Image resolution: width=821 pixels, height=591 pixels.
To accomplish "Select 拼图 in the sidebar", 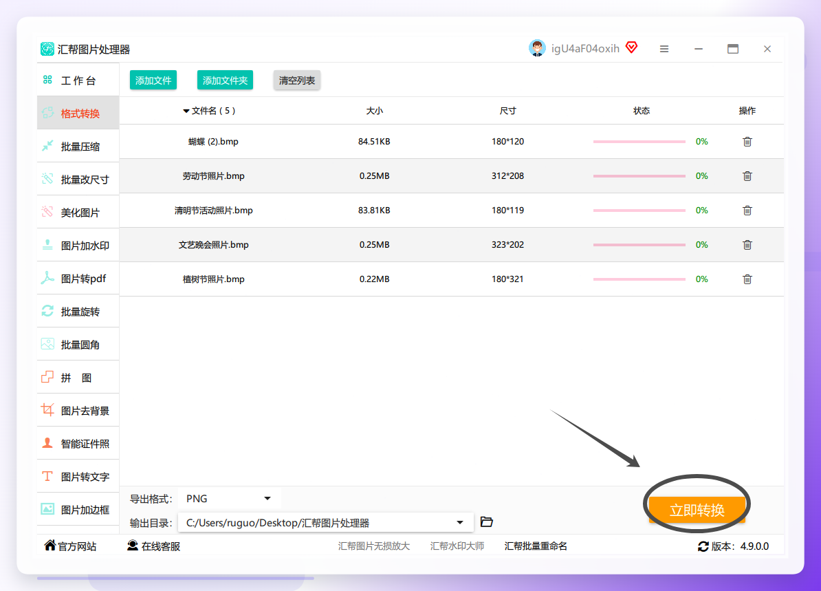I will [78, 378].
